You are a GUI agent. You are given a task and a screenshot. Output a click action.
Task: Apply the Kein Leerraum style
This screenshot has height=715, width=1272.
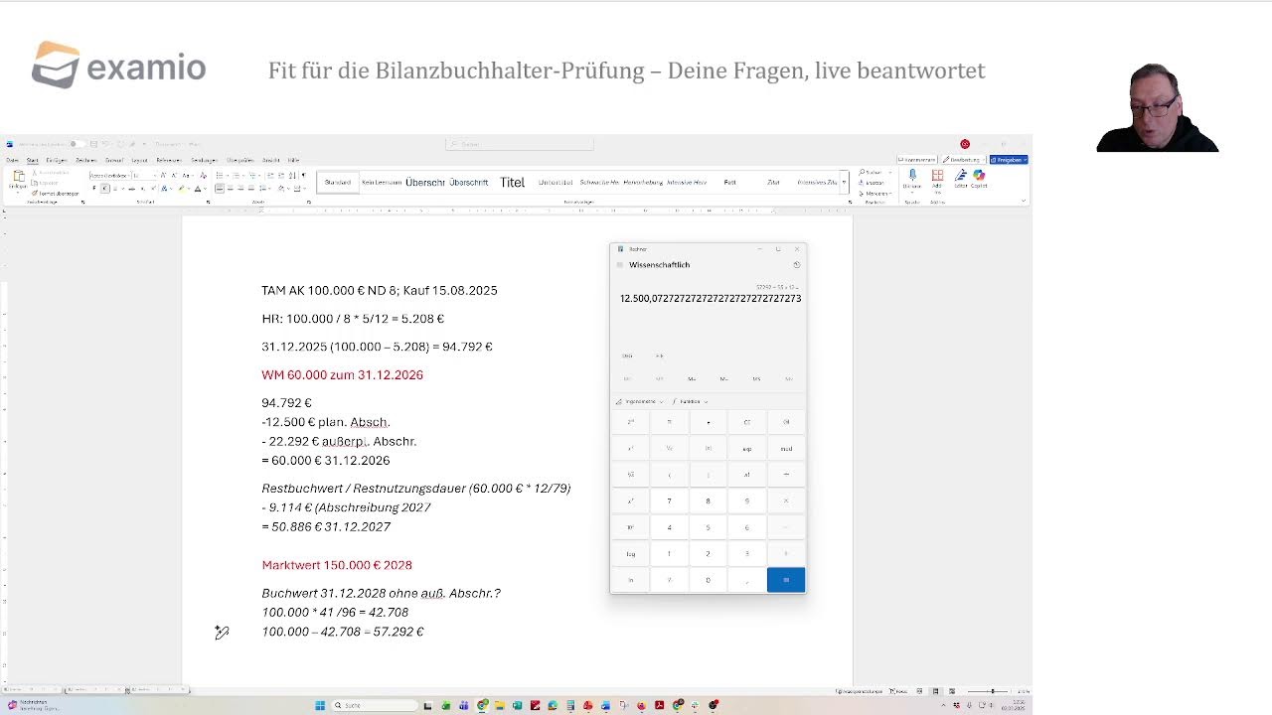pos(382,183)
